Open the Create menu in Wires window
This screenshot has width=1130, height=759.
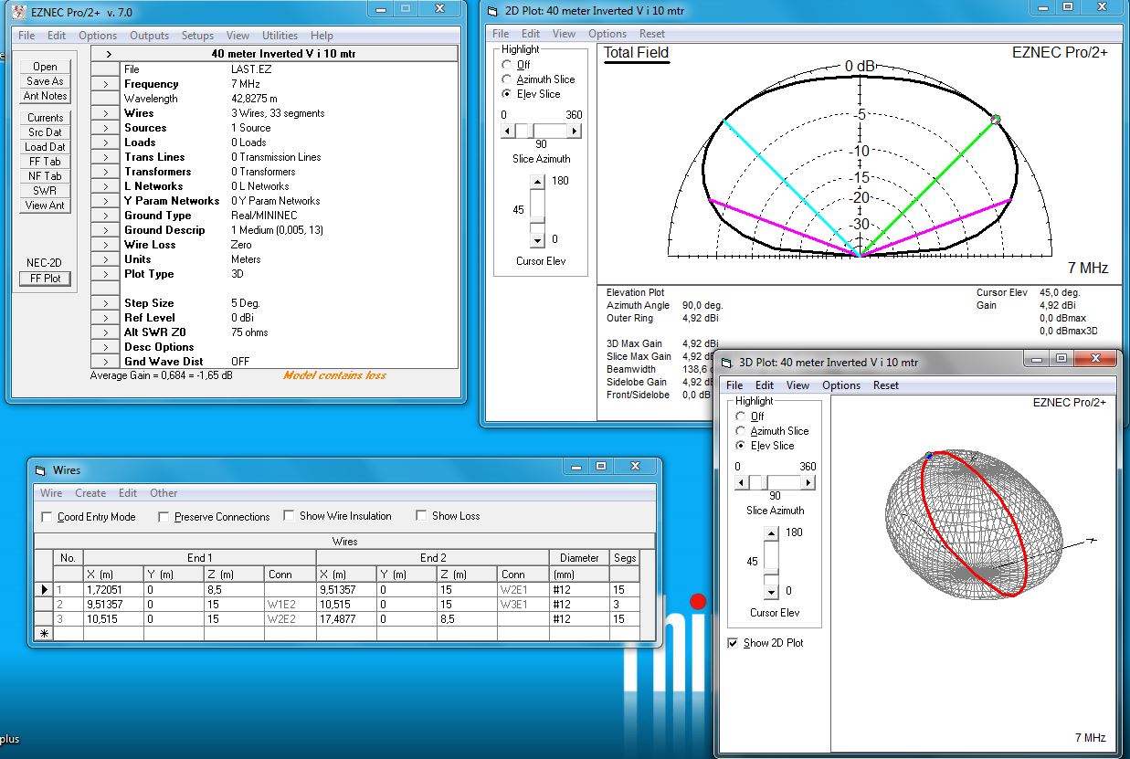(x=90, y=493)
